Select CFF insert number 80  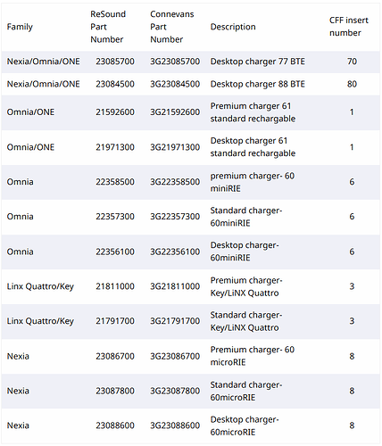[x=352, y=84]
